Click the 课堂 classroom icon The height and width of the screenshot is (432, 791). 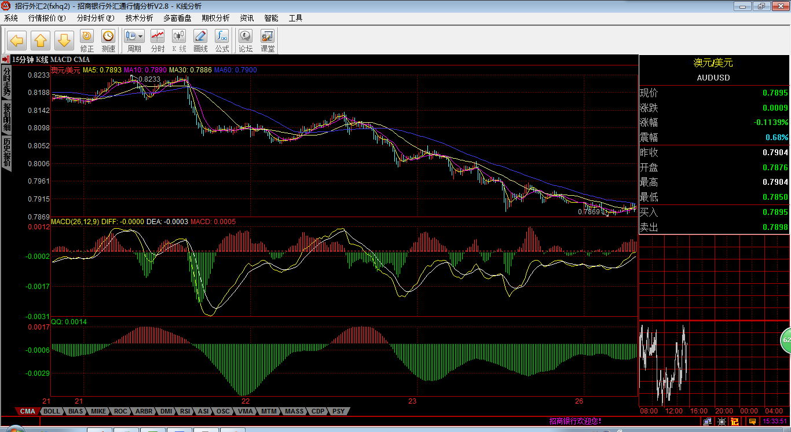point(268,41)
